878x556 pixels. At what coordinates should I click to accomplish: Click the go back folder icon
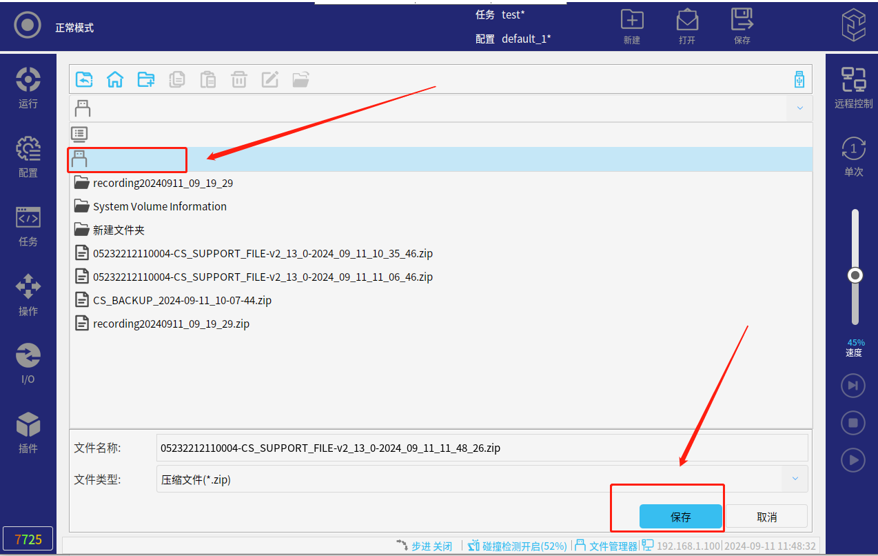[x=84, y=79]
